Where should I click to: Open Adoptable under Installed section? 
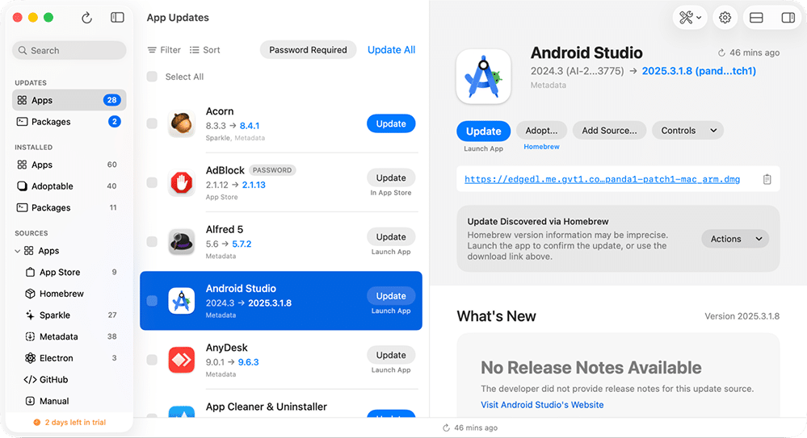click(69, 186)
